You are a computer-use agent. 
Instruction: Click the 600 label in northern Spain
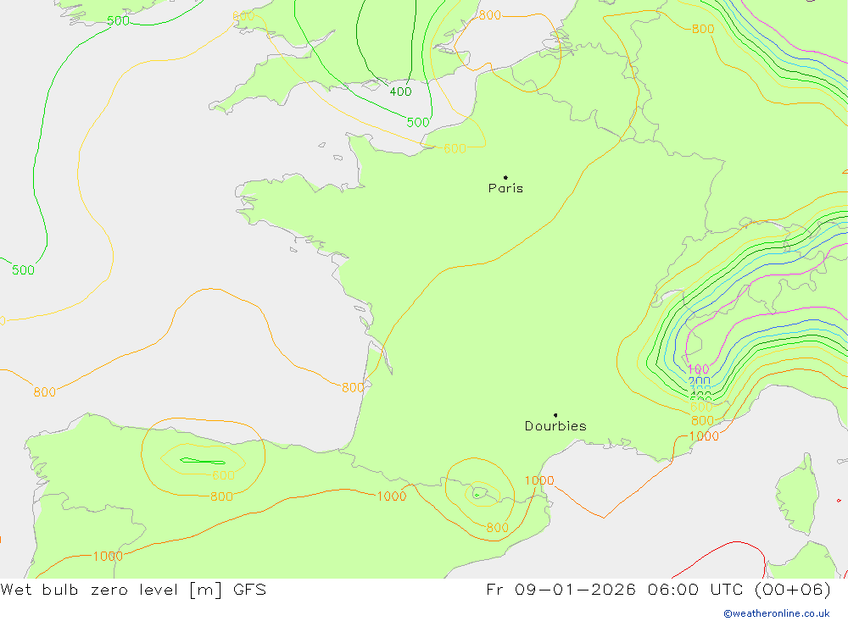[223, 475]
